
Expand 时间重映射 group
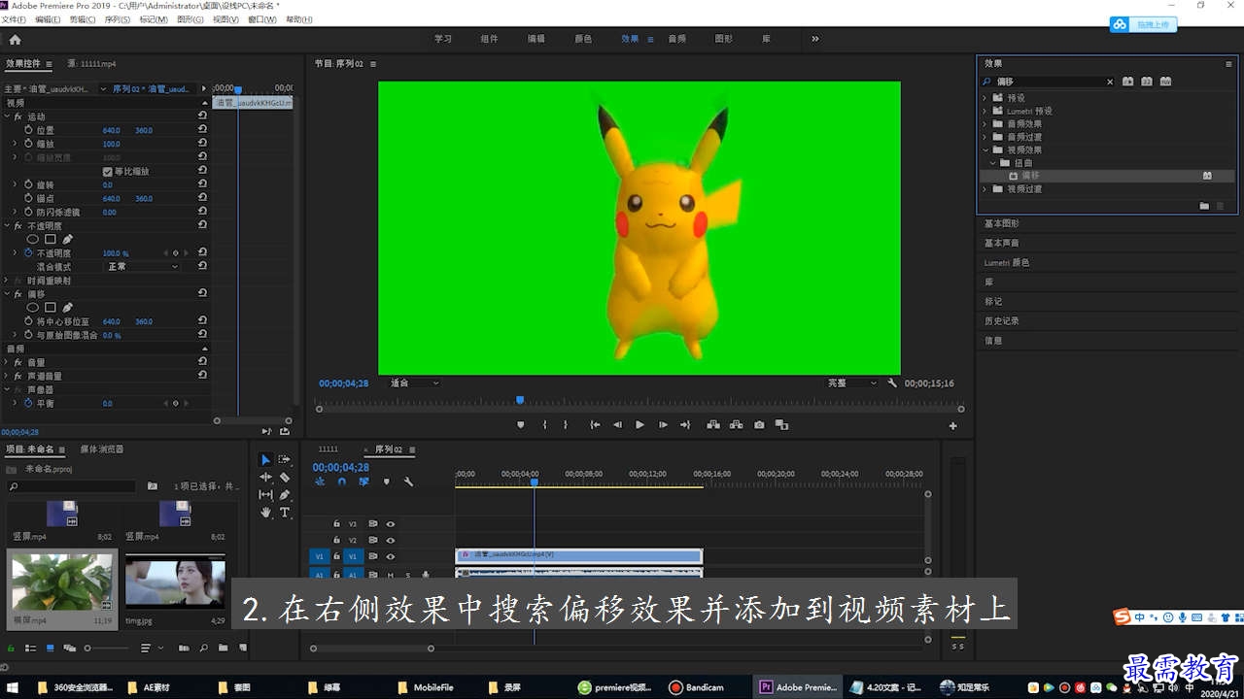click(x=7, y=281)
